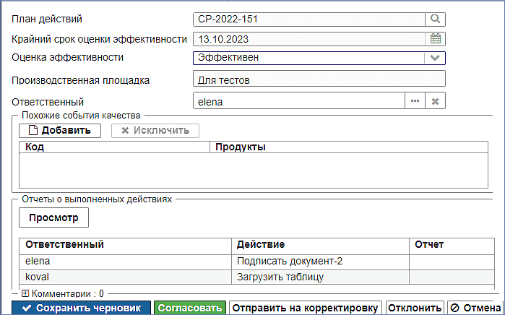
Task: Click the Производственная площадка field Для тестов
Action: tap(319, 79)
